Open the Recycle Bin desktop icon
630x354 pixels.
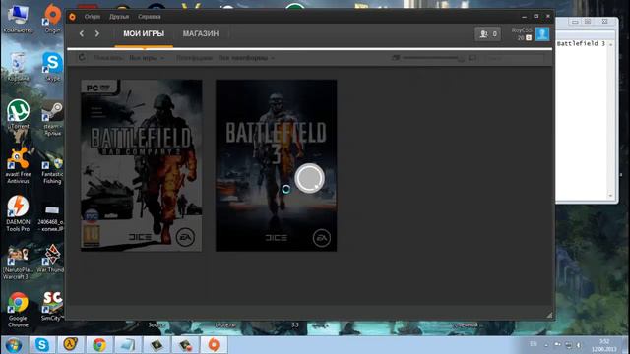pyautogui.click(x=18, y=66)
